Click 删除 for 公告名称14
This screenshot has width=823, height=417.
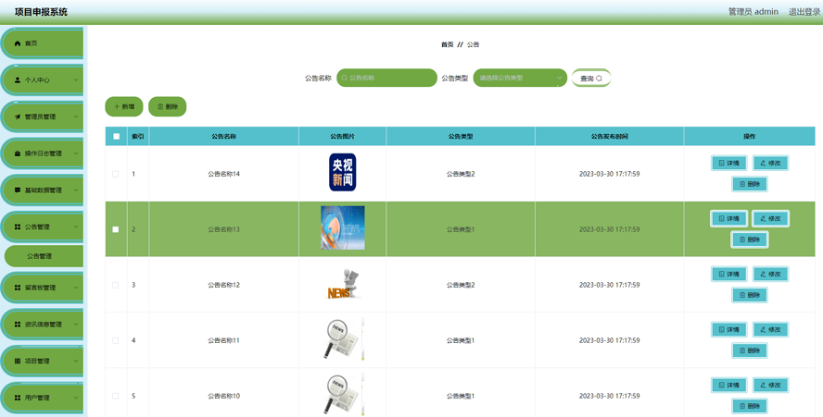(750, 184)
